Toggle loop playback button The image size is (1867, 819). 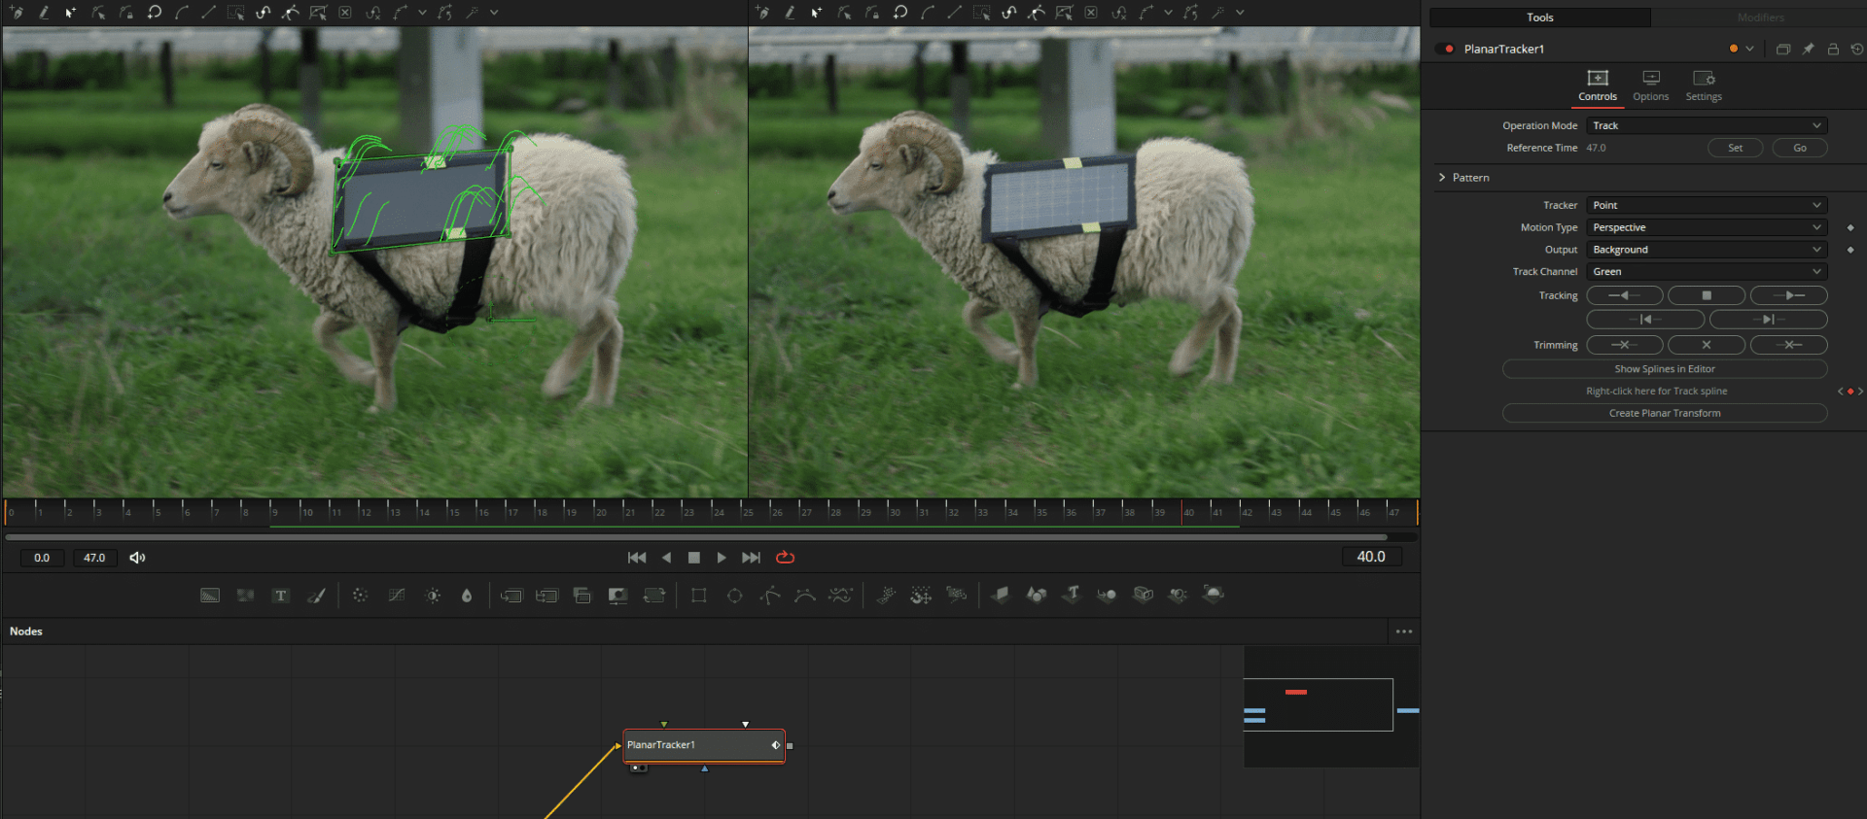pos(786,558)
